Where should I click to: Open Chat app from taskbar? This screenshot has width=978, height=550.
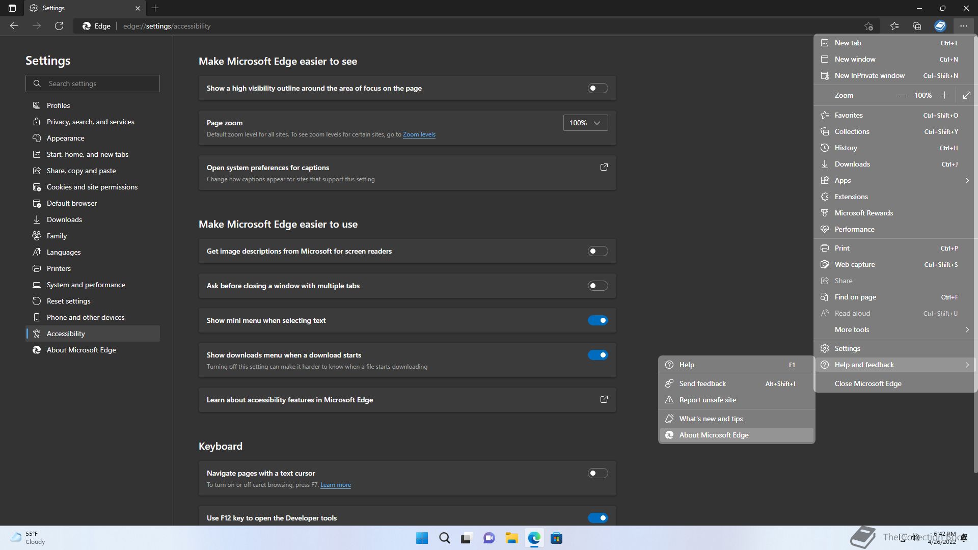(x=489, y=538)
